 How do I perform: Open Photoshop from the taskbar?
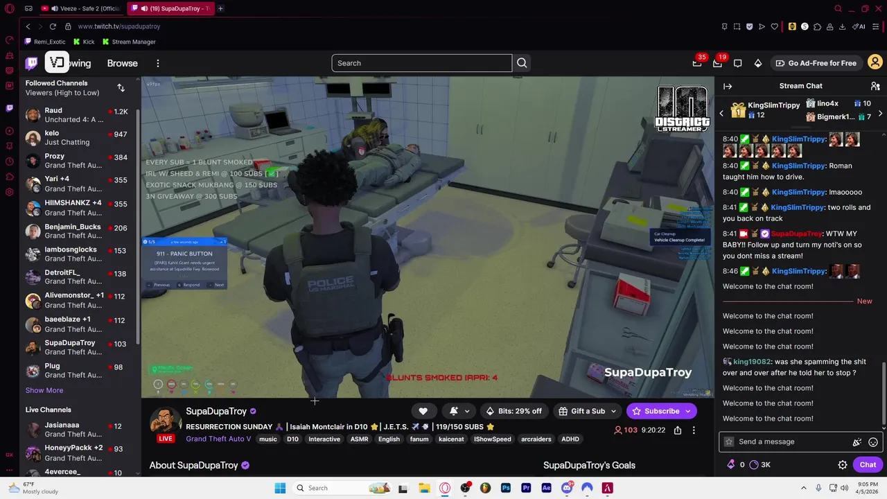[506, 488]
